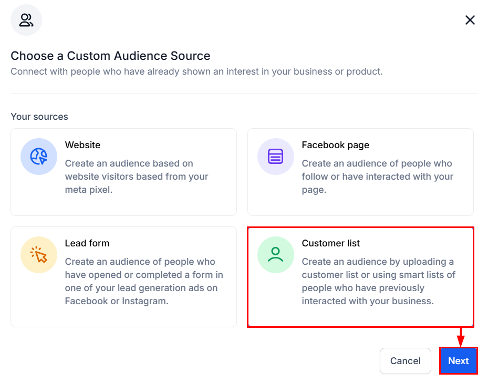Click the Website meta pixel description
Screen dimensions: 488x383
[137, 177]
